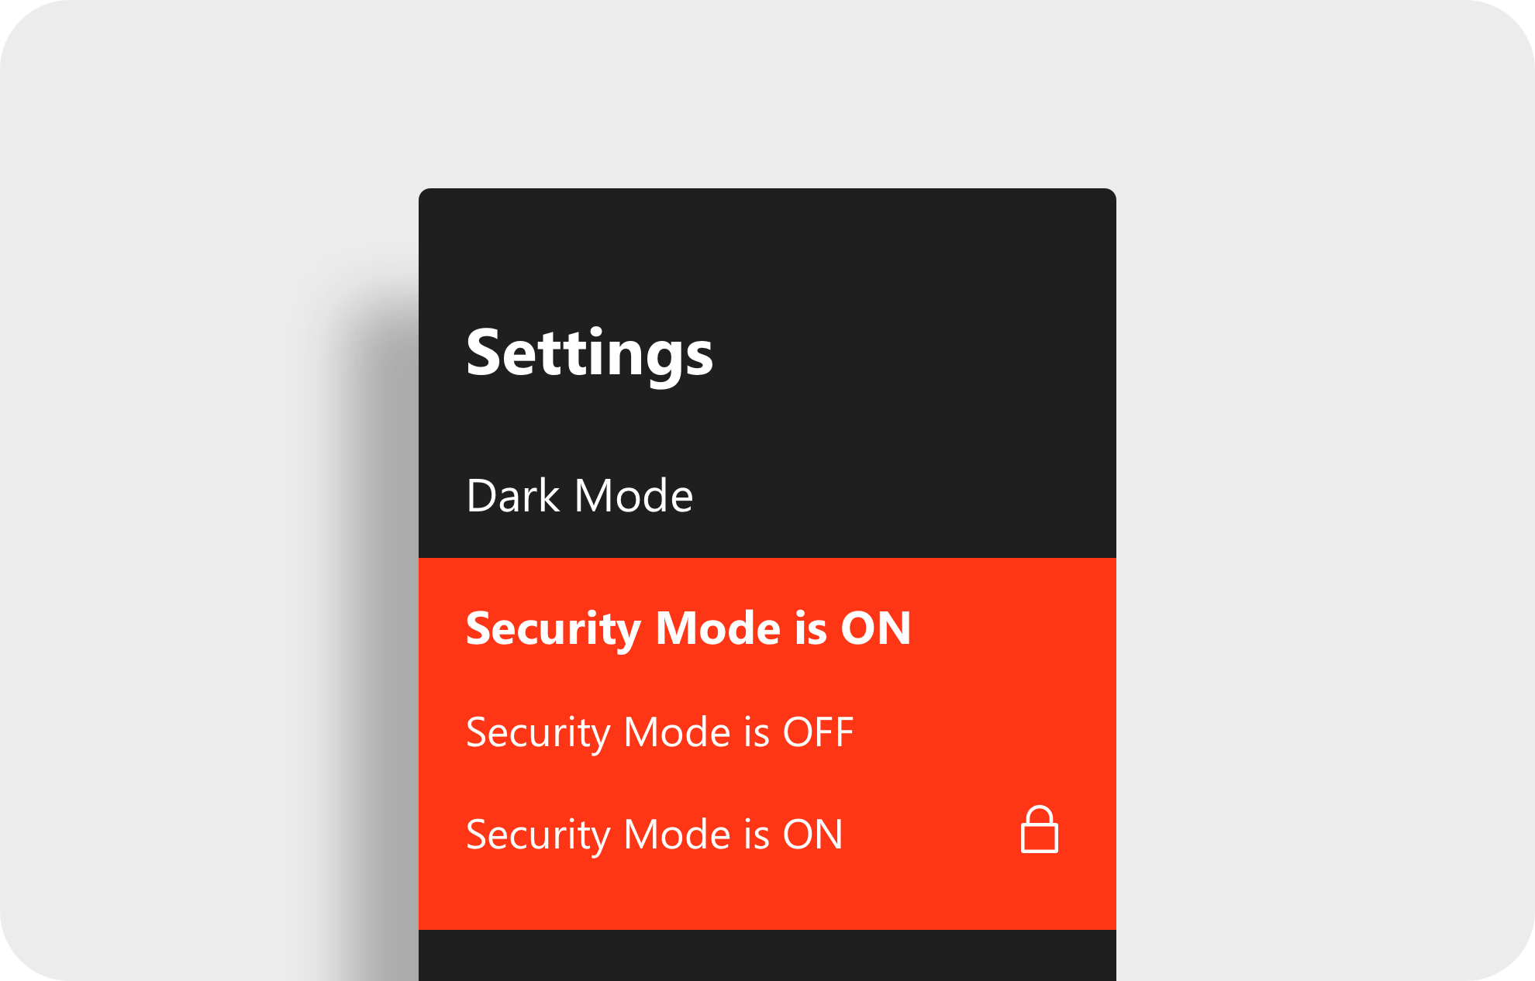1535x981 pixels.
Task: Click the Settings title
Action: (x=589, y=353)
